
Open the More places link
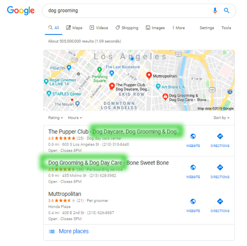point(74,231)
